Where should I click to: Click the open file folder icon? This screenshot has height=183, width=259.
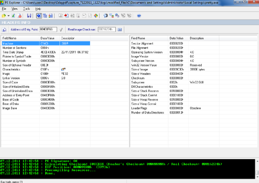4,15
